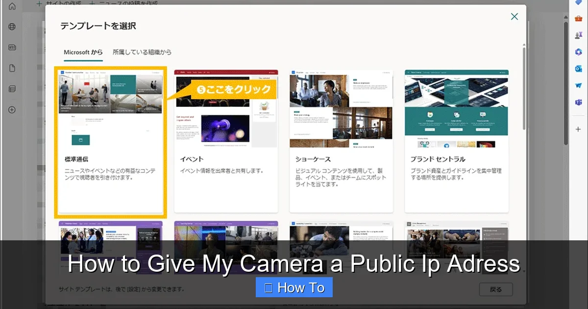Select the 標準通信 template card
This screenshot has height=309, width=588.
pyautogui.click(x=111, y=142)
